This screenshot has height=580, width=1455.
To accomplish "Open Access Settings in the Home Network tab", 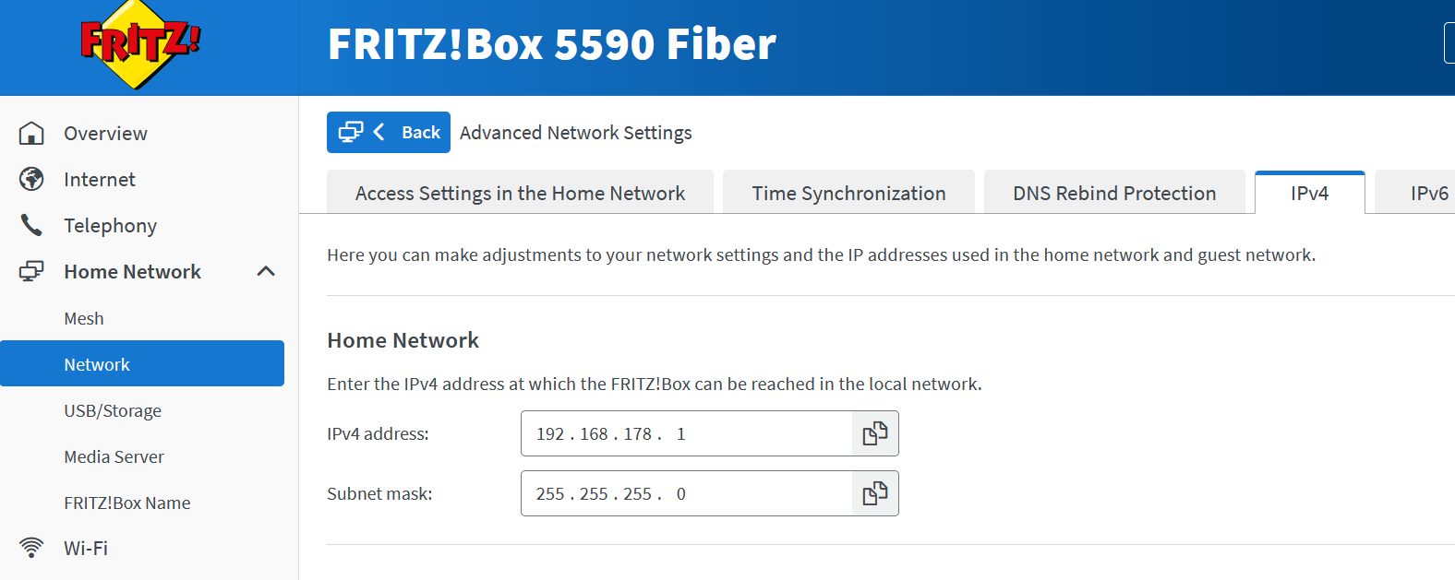I will tap(520, 193).
